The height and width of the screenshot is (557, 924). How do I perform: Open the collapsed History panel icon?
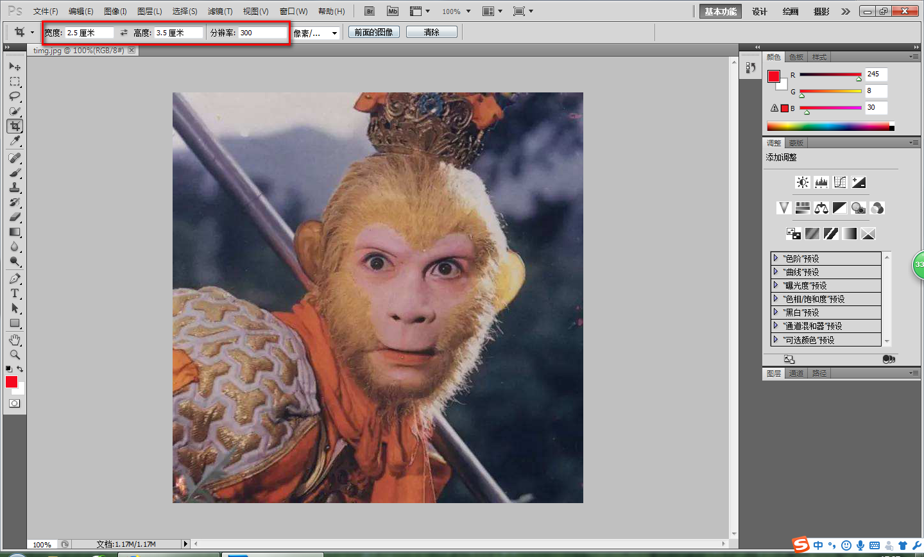(751, 67)
